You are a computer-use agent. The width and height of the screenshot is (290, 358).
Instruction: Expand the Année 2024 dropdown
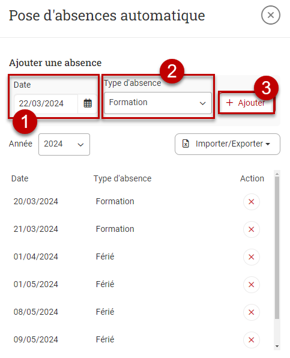[64, 144]
